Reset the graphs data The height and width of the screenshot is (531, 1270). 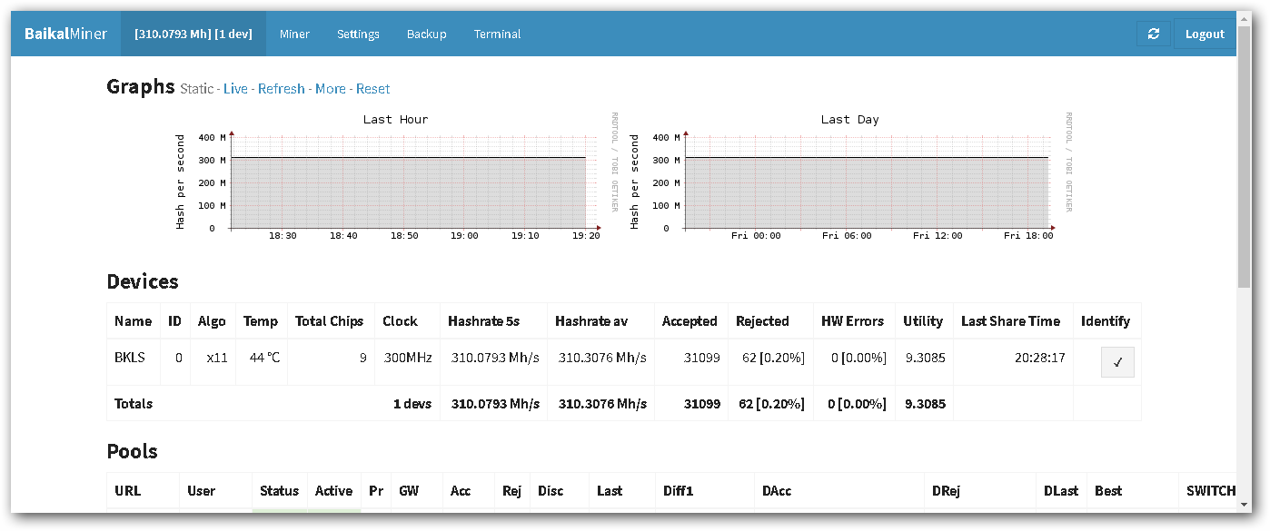click(x=372, y=89)
